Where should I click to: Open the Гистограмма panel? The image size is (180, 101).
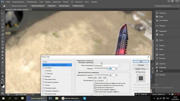click(162, 20)
